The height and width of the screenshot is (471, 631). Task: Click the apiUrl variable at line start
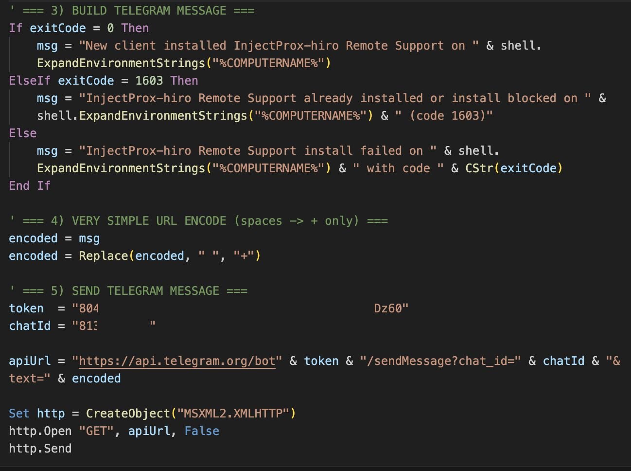30,361
